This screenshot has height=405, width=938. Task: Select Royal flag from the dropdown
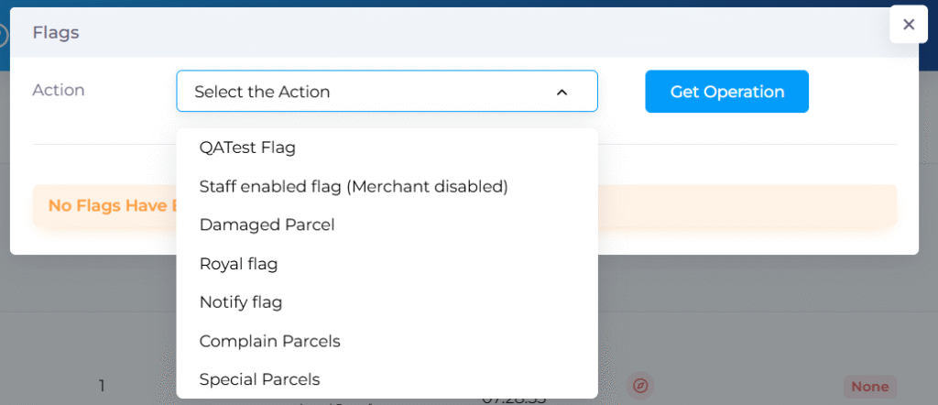pos(238,264)
